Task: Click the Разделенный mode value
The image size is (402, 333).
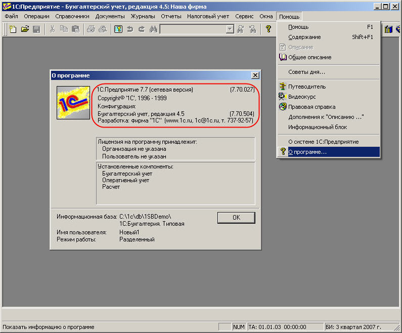Action: (137, 239)
